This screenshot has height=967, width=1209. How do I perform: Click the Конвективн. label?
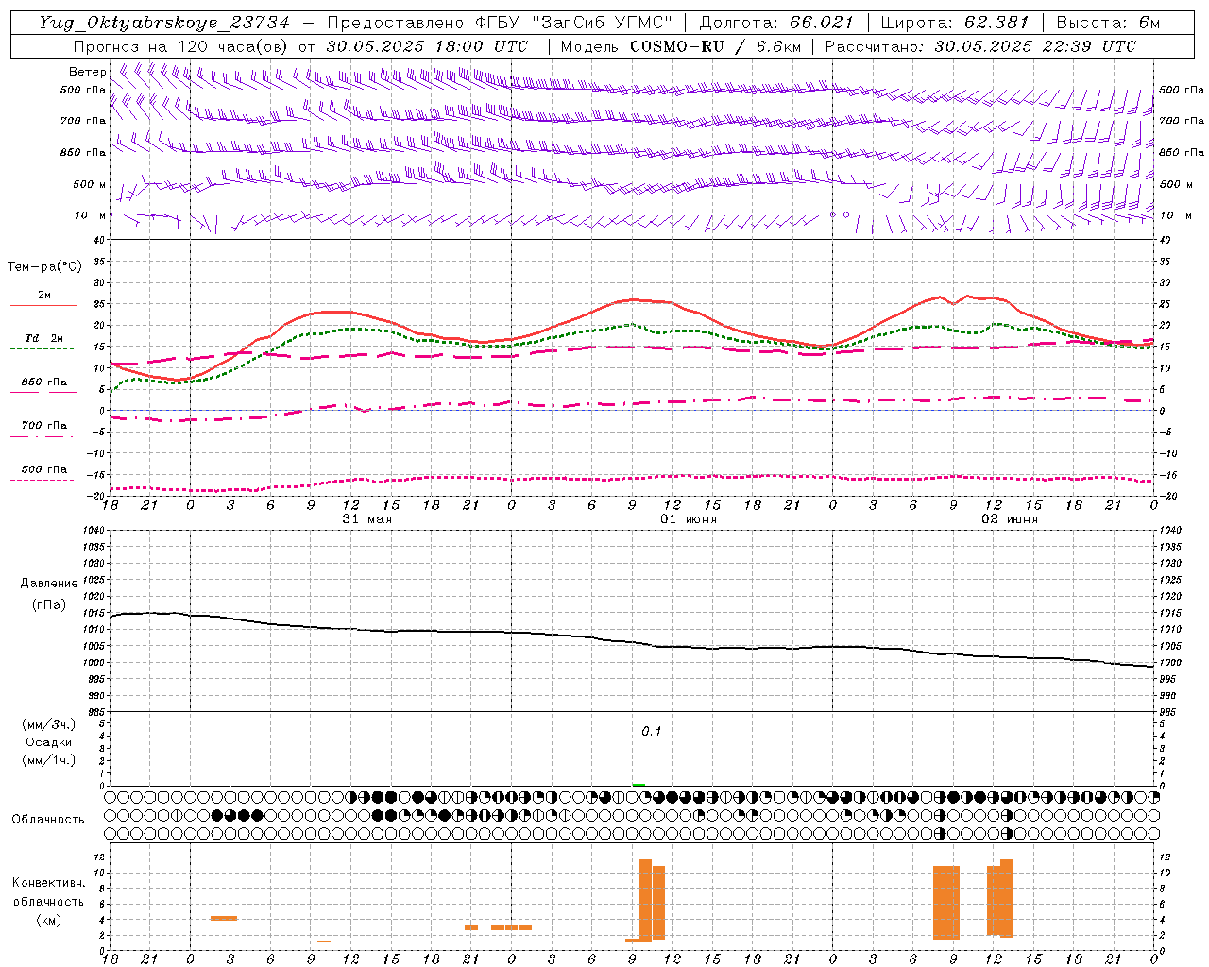48,883
